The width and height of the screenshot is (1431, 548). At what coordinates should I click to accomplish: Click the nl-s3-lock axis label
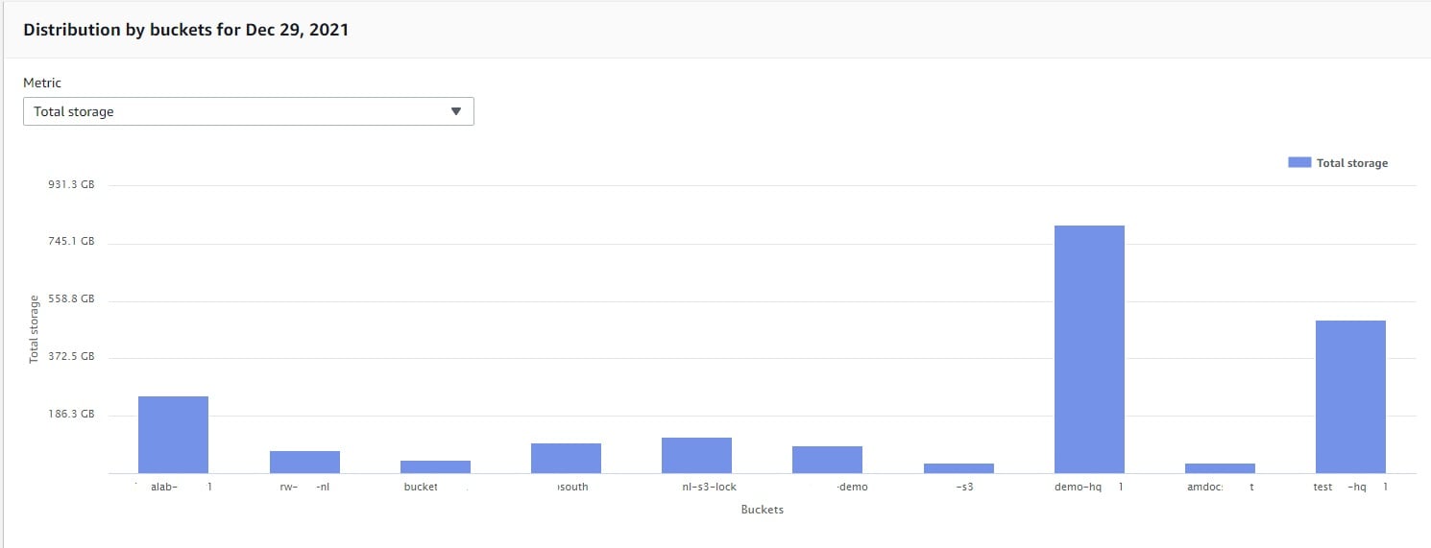pos(702,487)
